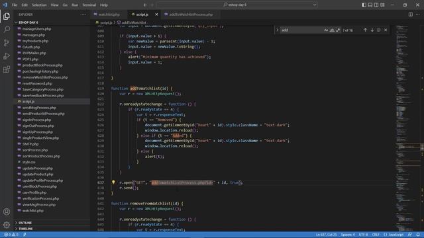Switch to the watchlist.php tab
The width and height of the screenshot is (424, 238).
[109, 15]
